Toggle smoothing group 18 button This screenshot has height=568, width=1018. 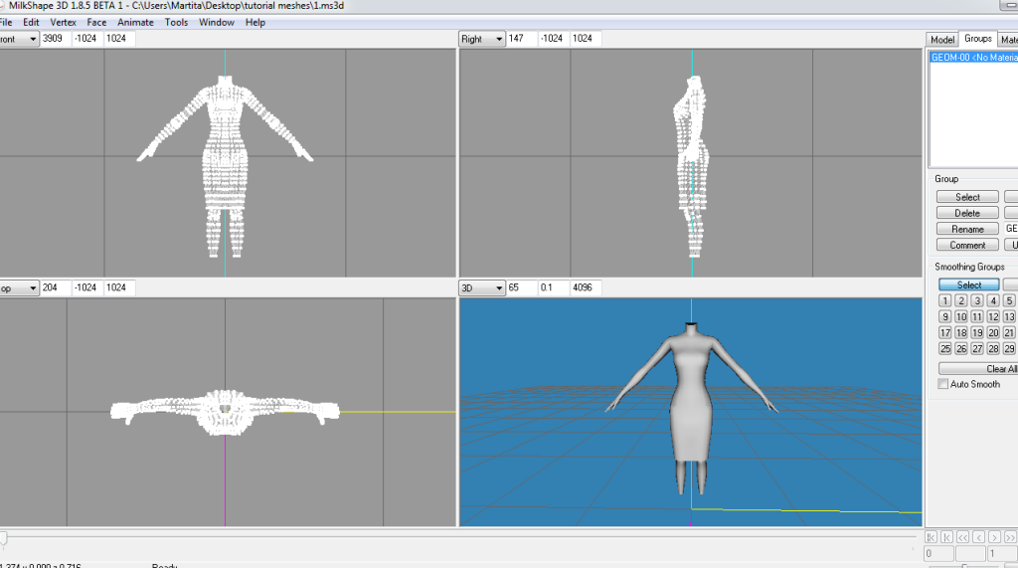click(x=961, y=333)
